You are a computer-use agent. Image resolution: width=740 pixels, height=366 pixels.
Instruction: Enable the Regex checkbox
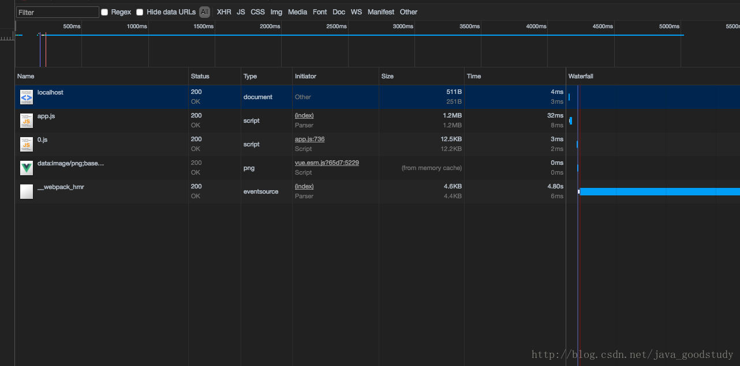point(104,12)
